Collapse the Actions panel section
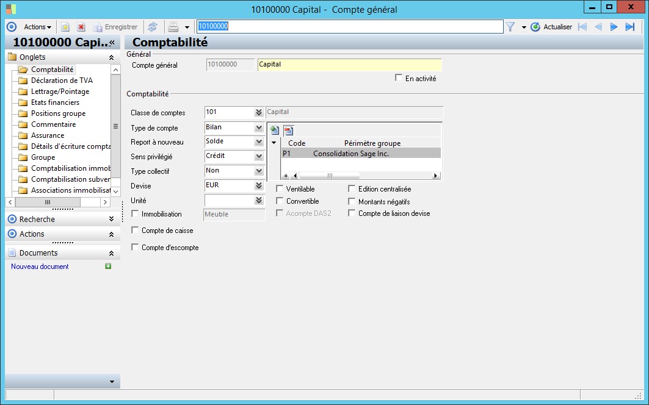 pos(111,234)
